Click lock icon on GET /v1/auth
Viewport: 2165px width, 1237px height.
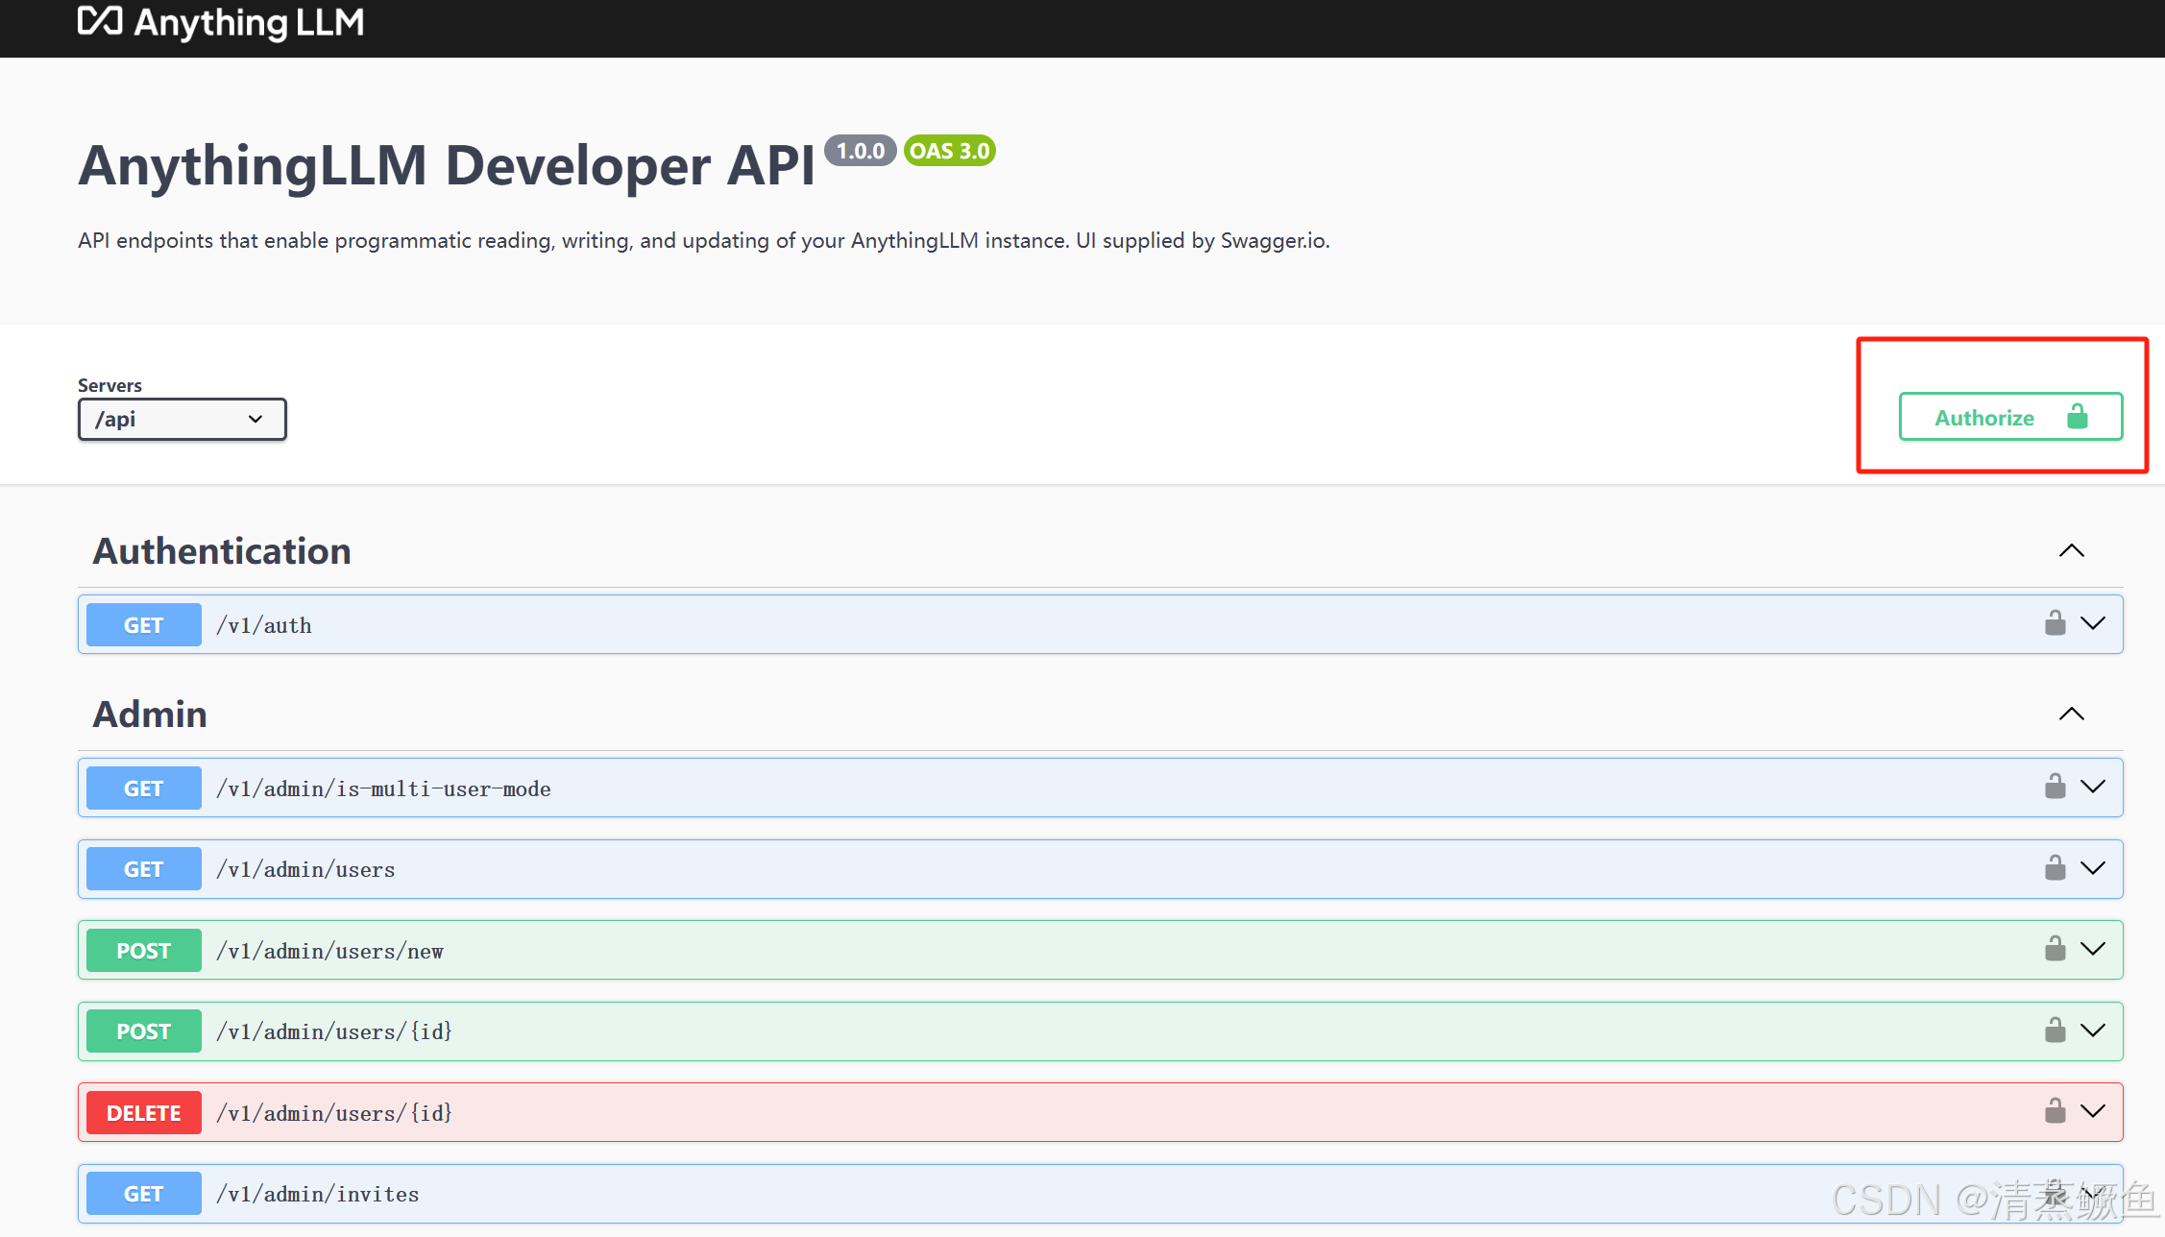coord(2055,623)
